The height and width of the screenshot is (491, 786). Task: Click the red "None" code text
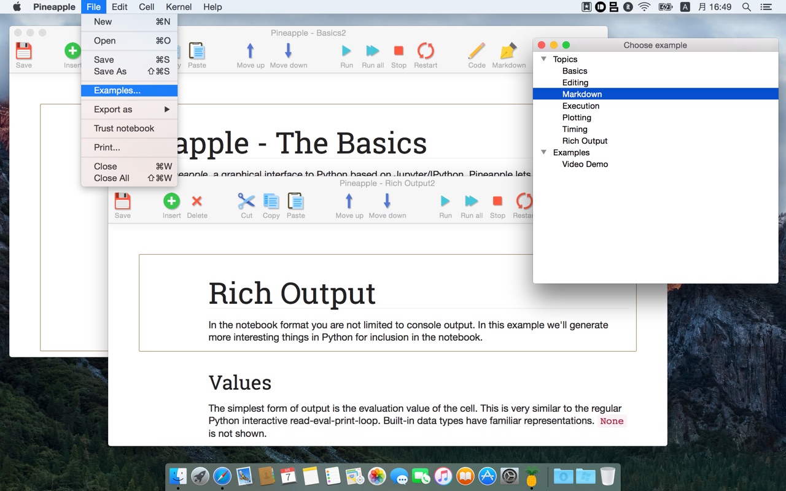[x=612, y=421]
